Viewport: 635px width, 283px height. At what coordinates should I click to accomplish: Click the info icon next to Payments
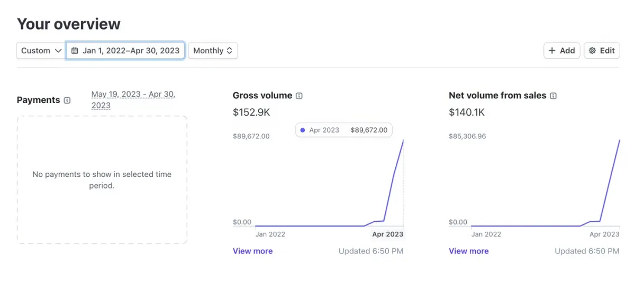pyautogui.click(x=67, y=100)
